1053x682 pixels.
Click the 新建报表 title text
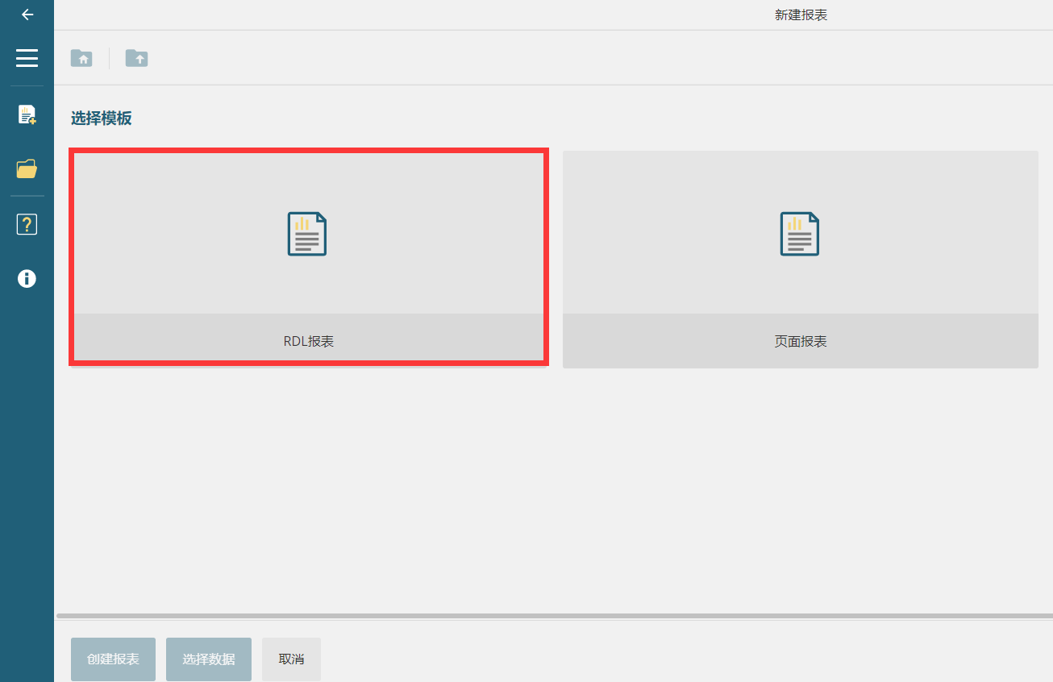pyautogui.click(x=801, y=15)
